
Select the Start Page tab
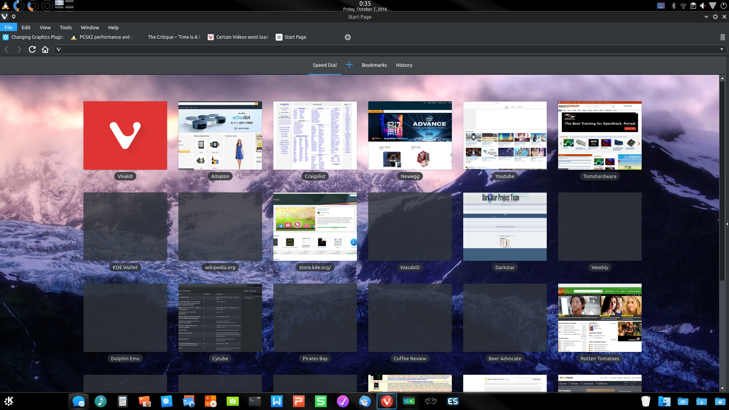tap(307, 37)
